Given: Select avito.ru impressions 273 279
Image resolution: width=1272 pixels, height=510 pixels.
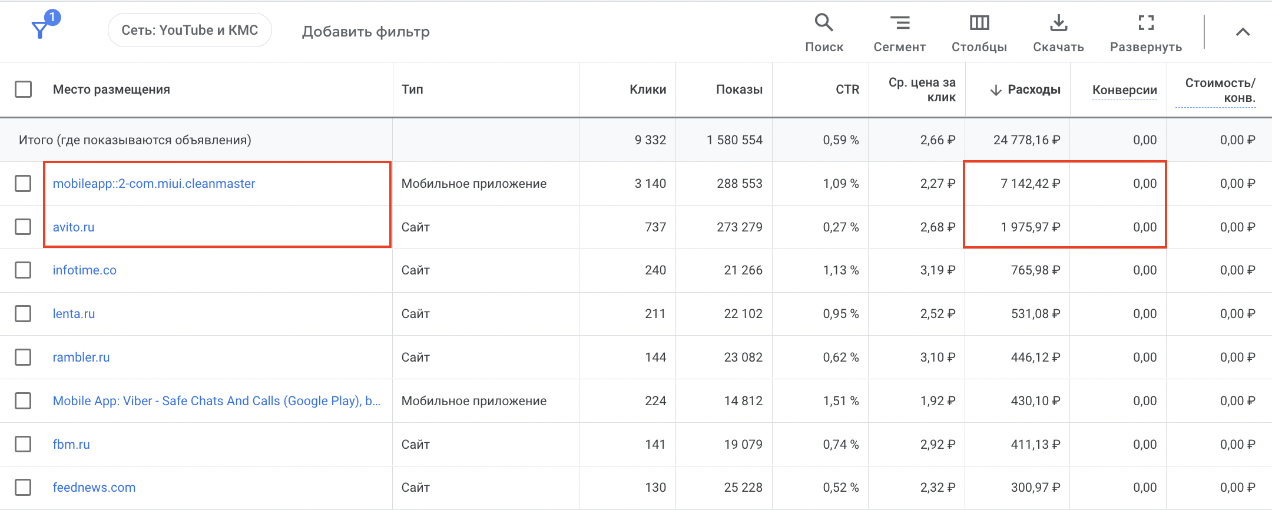Looking at the screenshot, I should tap(740, 227).
